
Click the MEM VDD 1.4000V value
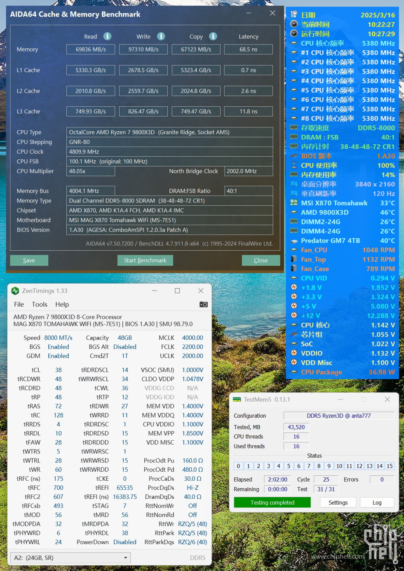coord(193,406)
